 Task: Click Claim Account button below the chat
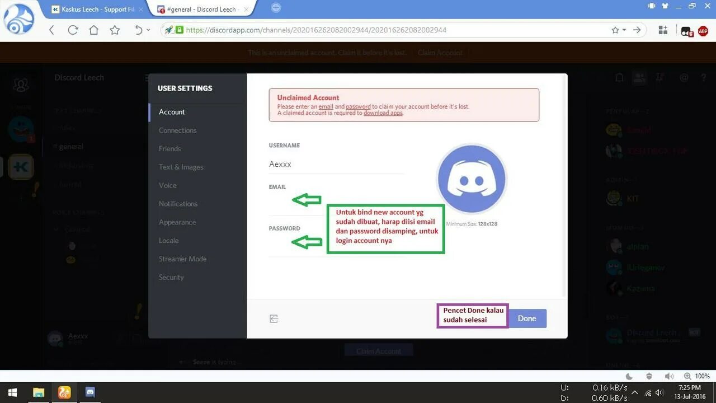(379, 351)
